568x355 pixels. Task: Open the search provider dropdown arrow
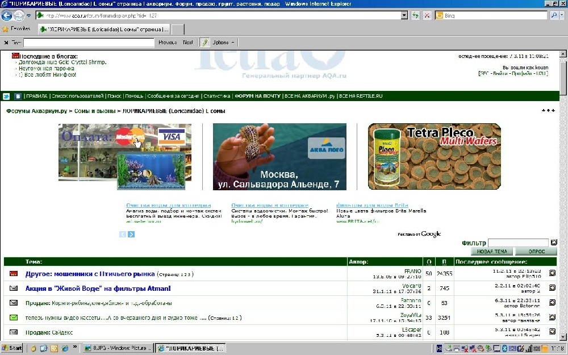(x=562, y=15)
